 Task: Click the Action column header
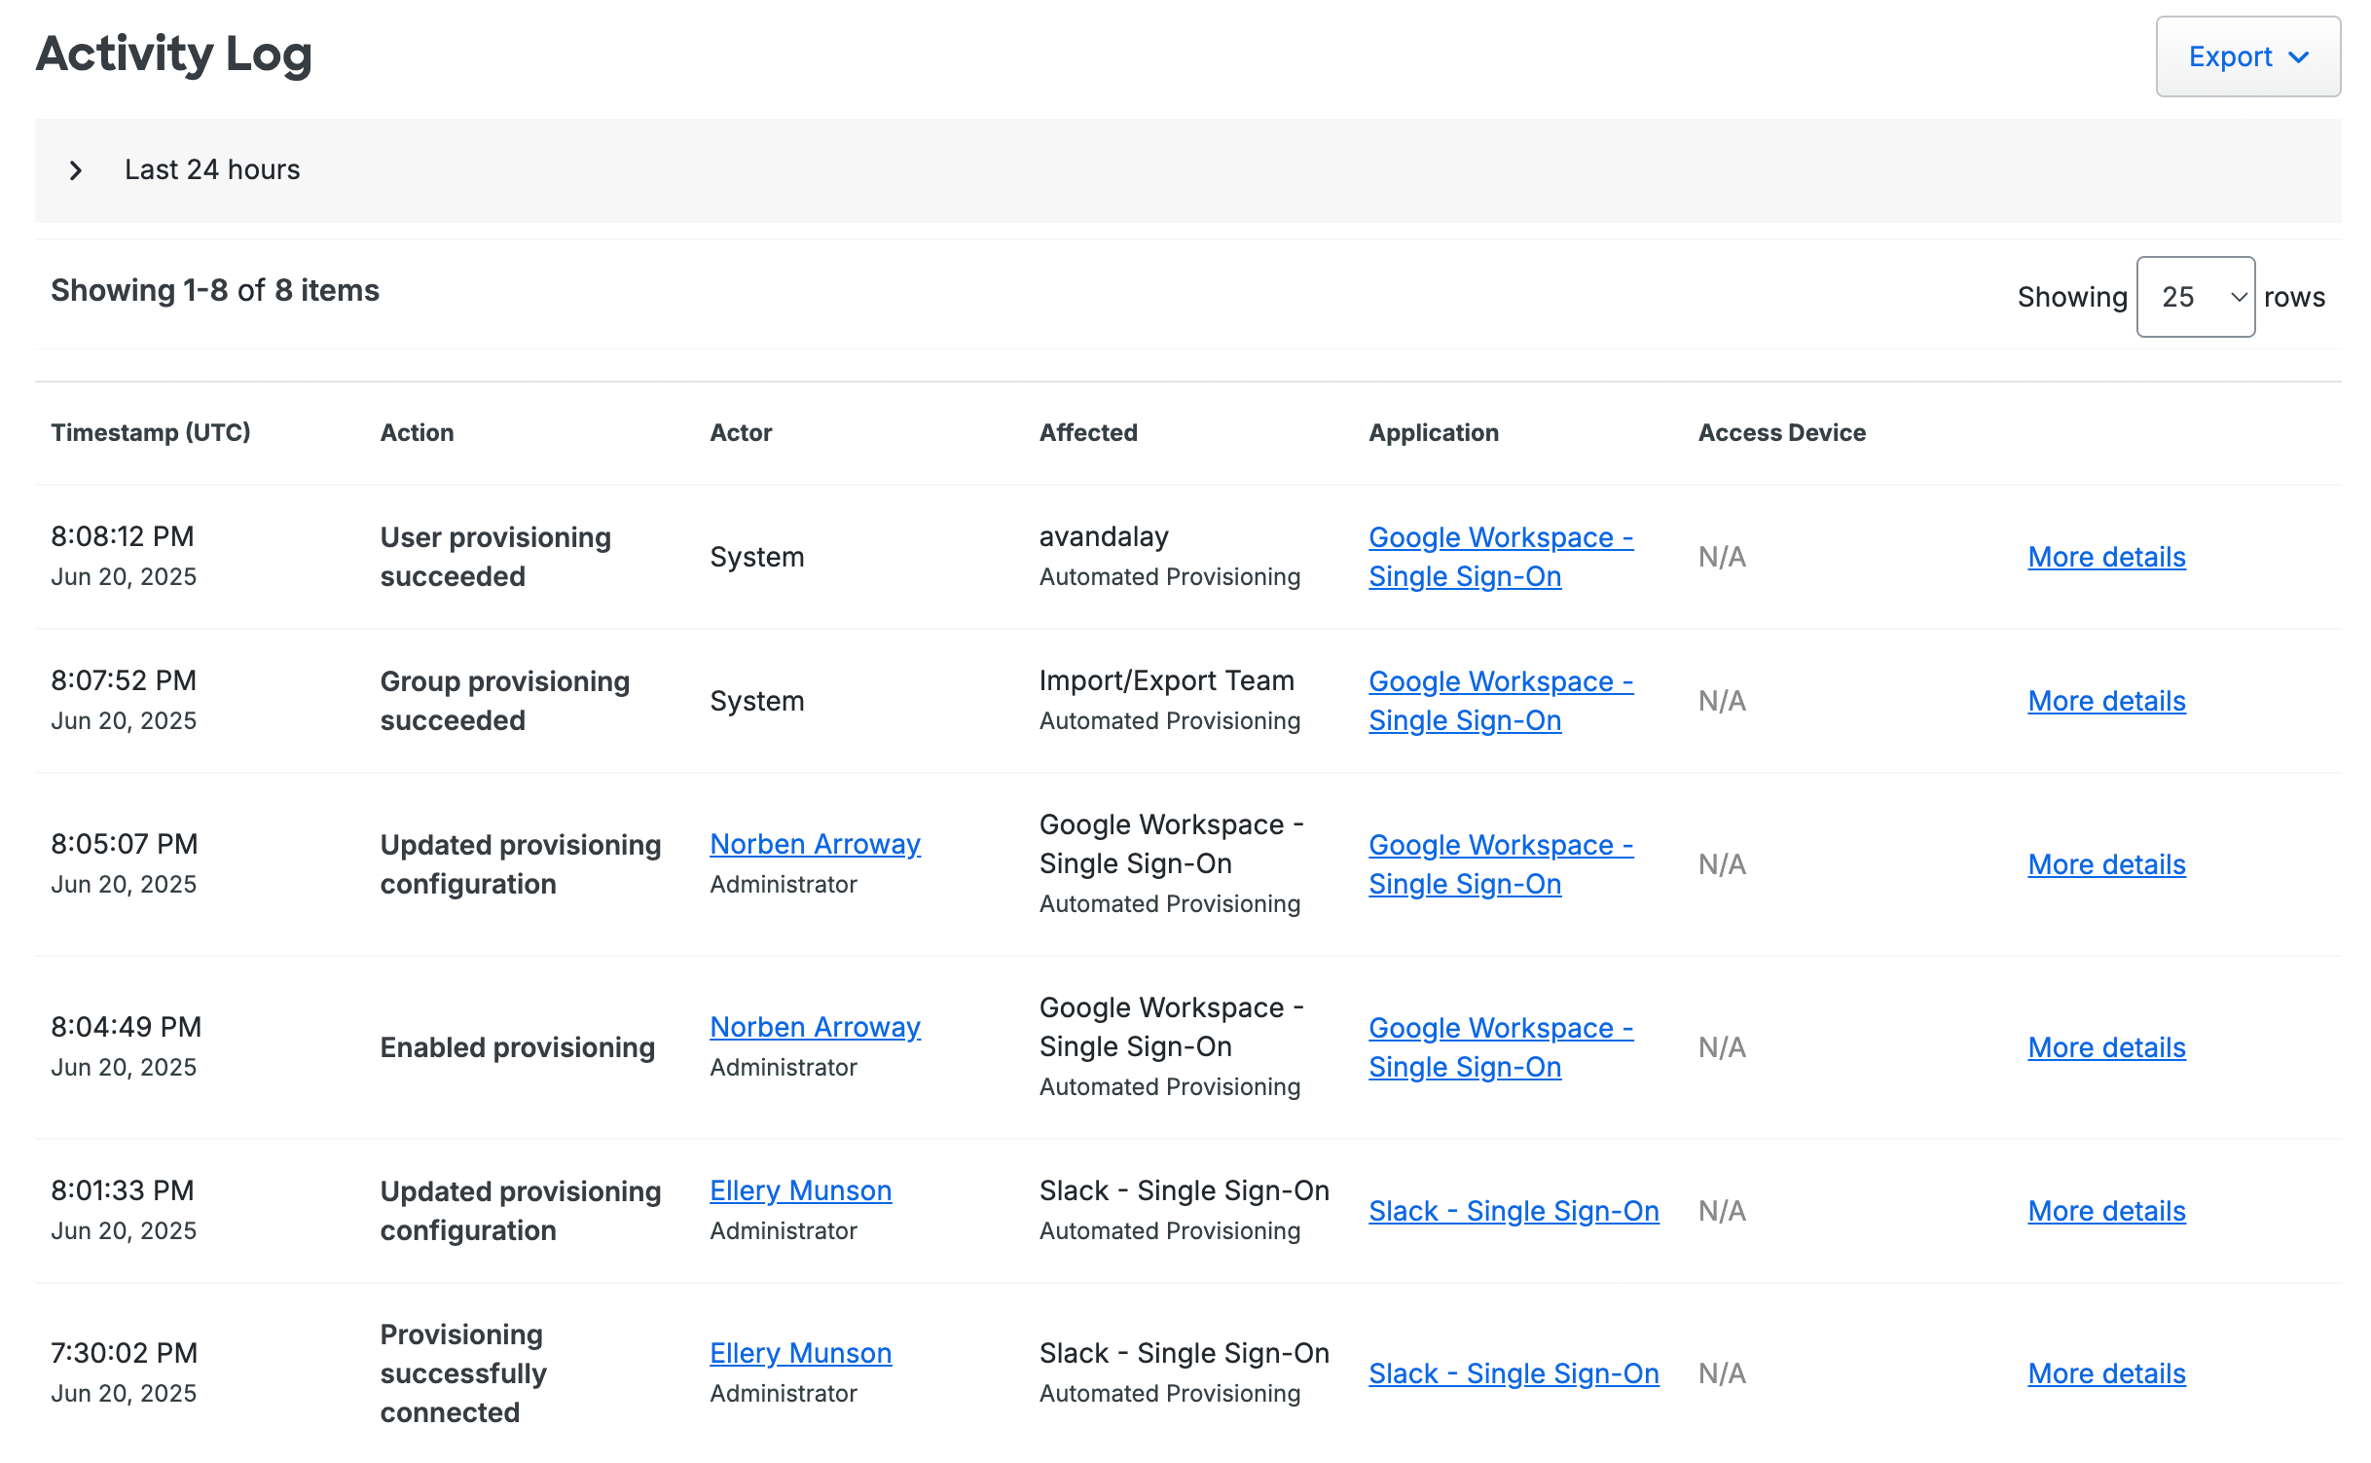point(417,432)
